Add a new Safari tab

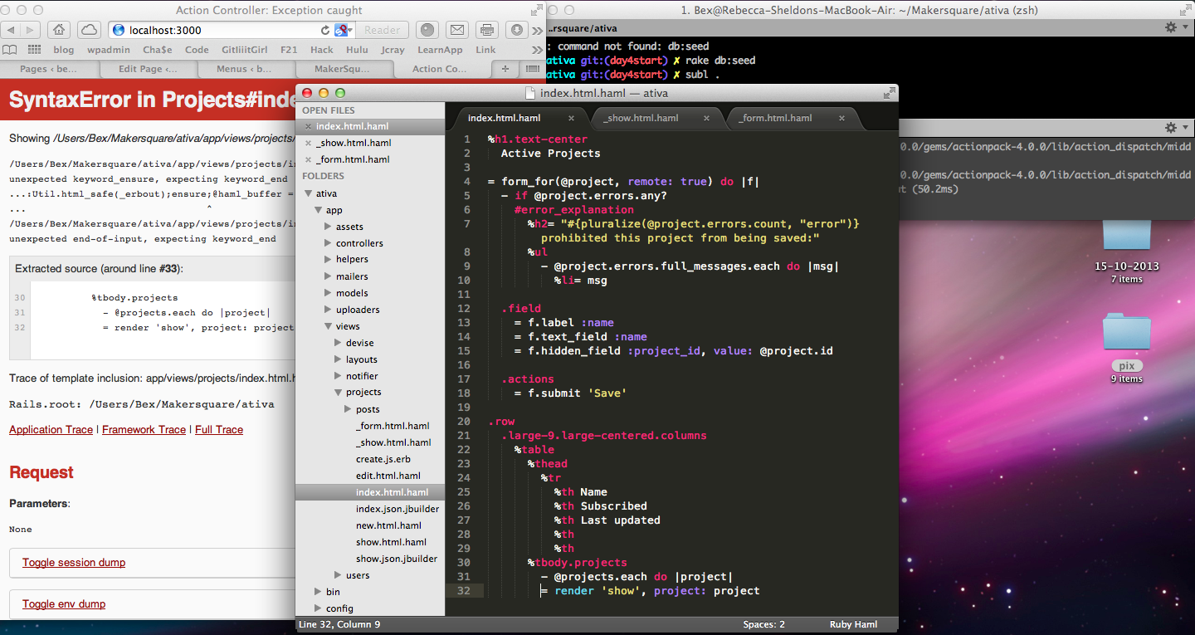coord(505,69)
